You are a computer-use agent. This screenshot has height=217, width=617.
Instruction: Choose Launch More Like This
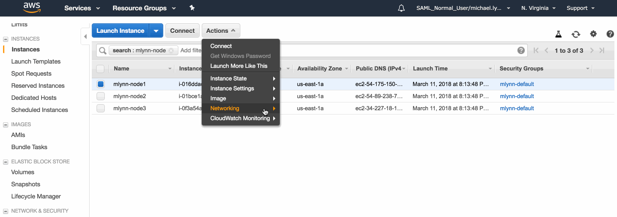(x=239, y=66)
